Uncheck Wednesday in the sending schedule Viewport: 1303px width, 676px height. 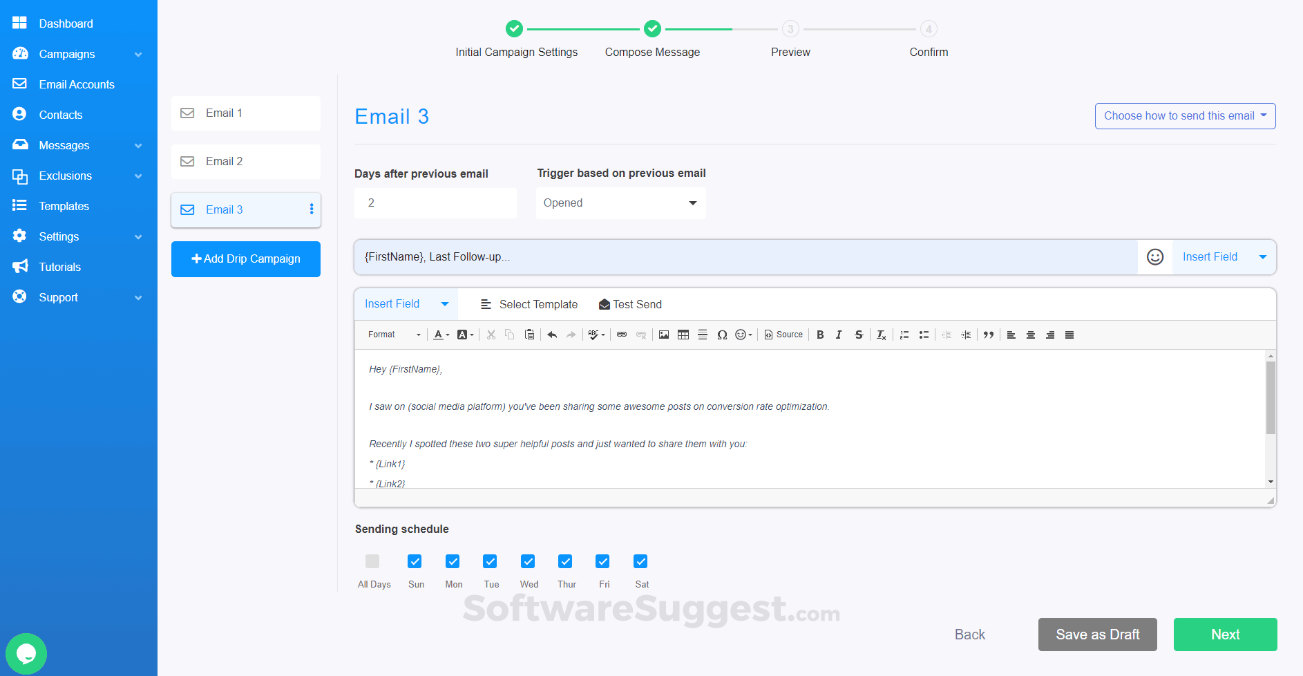pyautogui.click(x=528, y=561)
